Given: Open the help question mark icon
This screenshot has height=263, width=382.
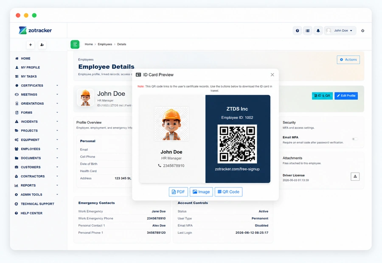Looking at the screenshot, I should point(297,31).
